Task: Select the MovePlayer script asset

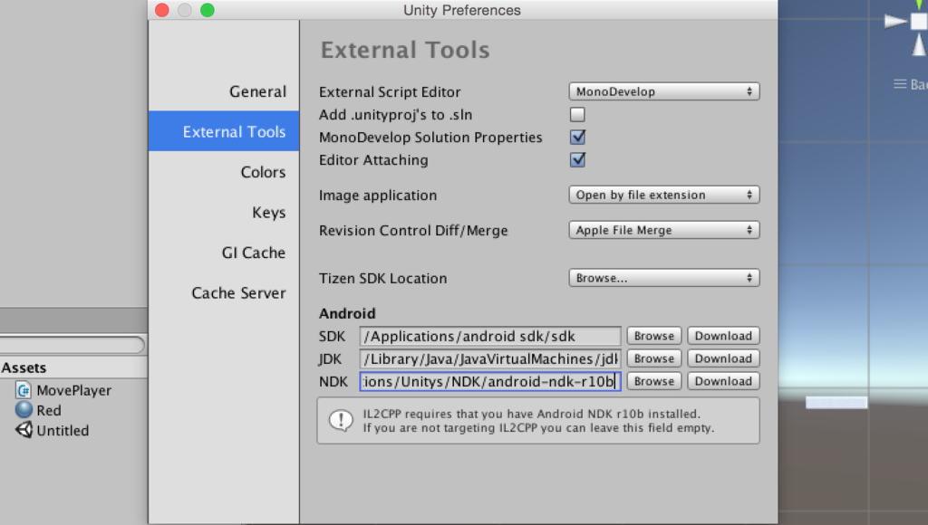Action: click(x=73, y=390)
